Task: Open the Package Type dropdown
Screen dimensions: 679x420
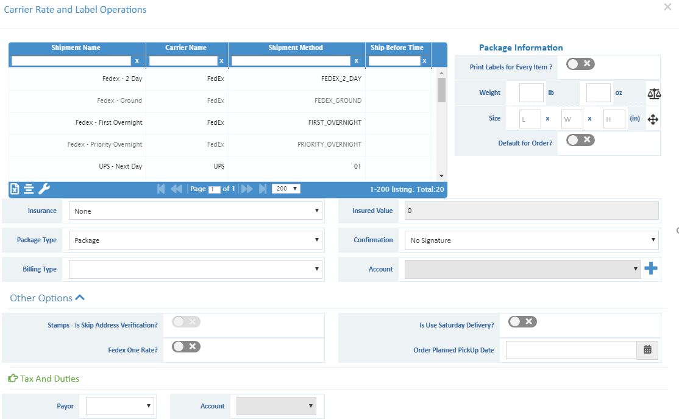Action: point(195,240)
